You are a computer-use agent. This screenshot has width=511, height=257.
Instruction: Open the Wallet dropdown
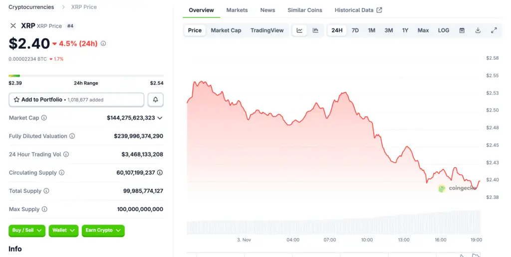click(x=63, y=230)
